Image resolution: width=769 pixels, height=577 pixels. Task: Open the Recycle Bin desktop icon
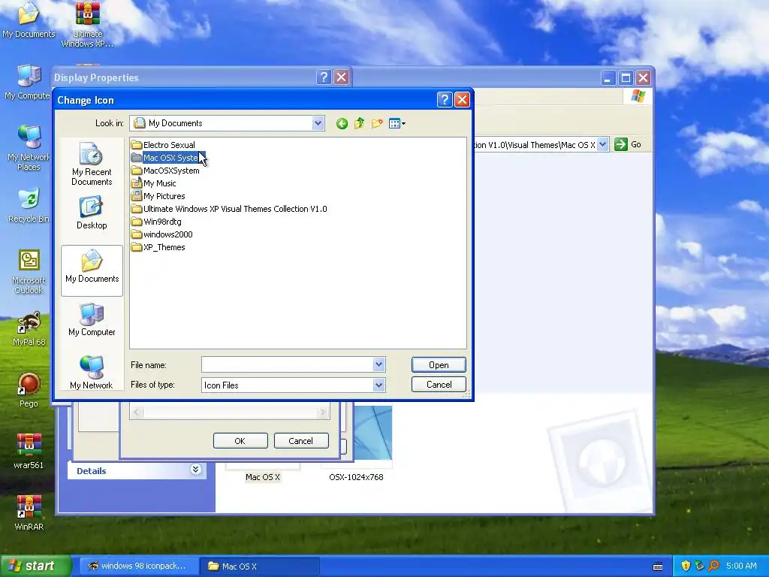pos(29,204)
